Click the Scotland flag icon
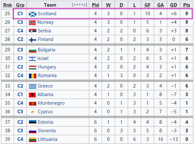This screenshot has width=194, height=144. (x=32, y=14)
